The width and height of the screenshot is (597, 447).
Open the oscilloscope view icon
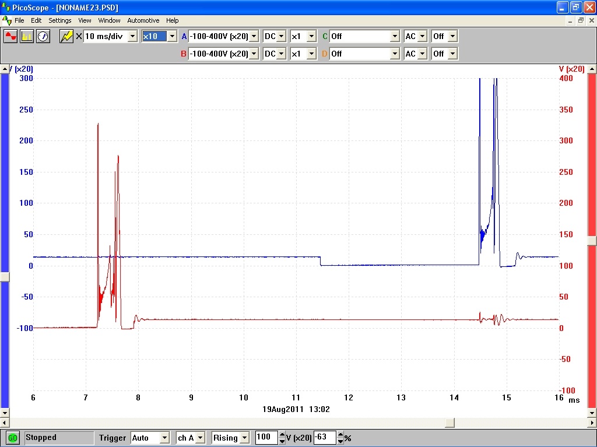pyautogui.click(x=10, y=36)
